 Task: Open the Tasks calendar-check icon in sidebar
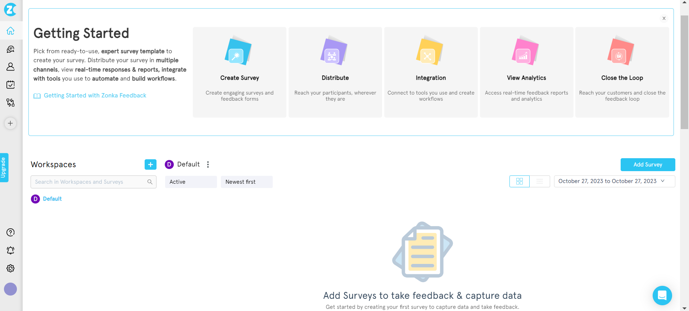(10, 85)
